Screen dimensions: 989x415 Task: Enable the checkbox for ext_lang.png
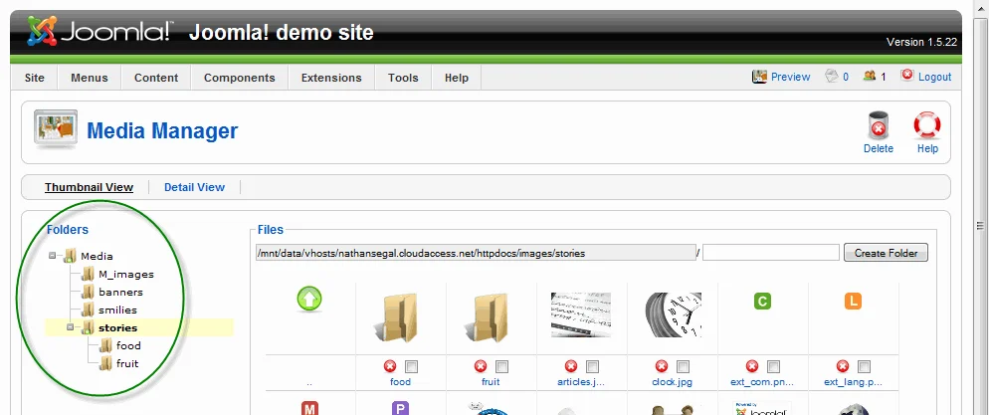point(864,366)
